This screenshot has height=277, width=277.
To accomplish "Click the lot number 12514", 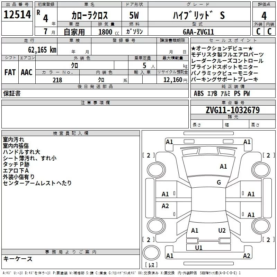I will point(17,15).
